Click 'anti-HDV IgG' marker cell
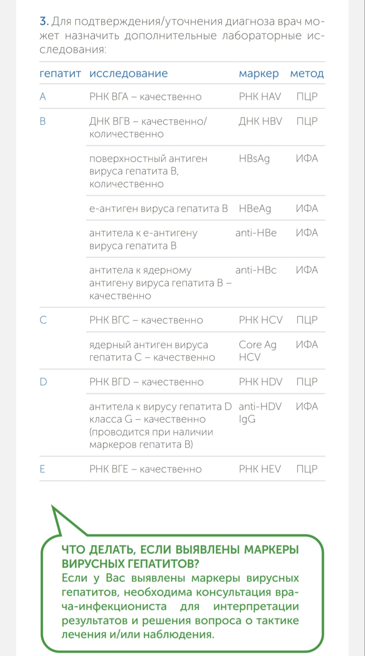365x656 pixels. point(260,413)
